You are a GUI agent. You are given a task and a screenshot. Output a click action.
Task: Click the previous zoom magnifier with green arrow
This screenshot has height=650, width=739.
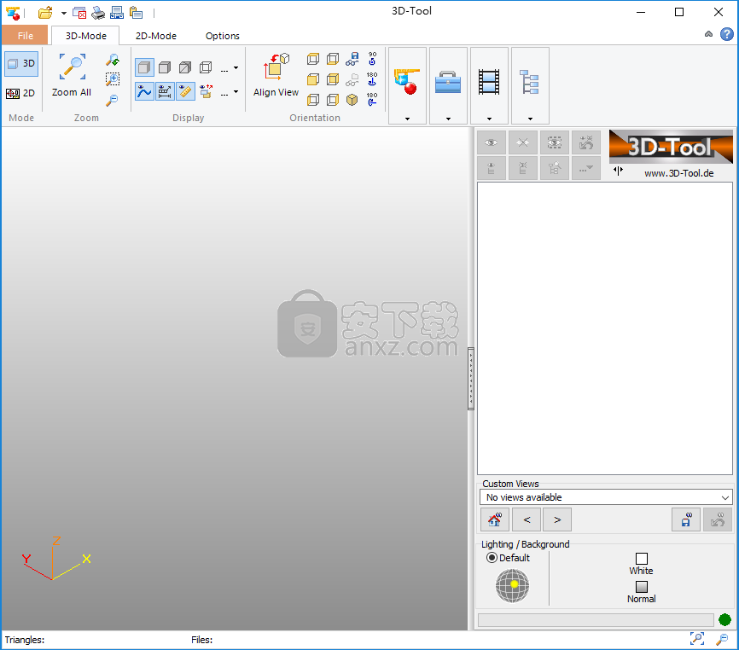[112, 60]
